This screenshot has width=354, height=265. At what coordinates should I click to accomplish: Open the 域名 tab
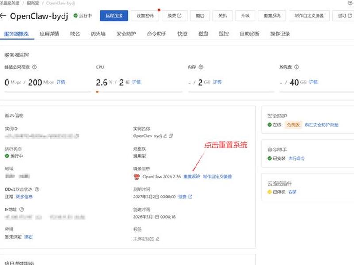click(x=75, y=34)
